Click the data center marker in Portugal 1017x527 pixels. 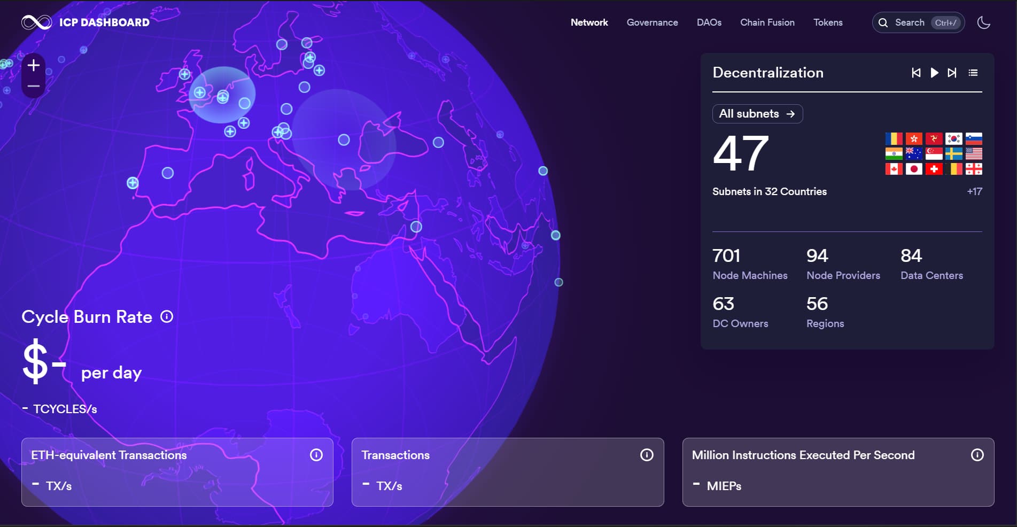coord(133,183)
